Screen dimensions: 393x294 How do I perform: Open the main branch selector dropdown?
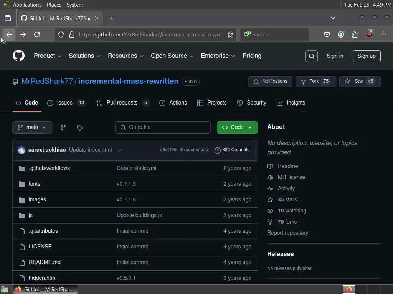(32, 127)
